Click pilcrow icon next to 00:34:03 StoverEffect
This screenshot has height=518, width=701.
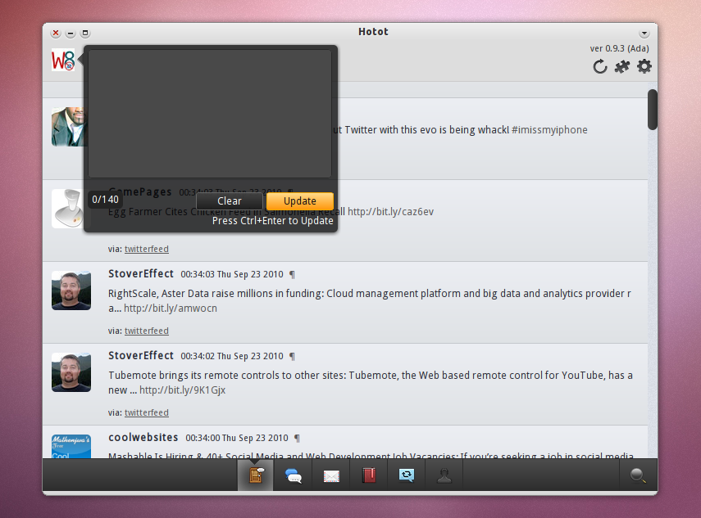tap(292, 274)
